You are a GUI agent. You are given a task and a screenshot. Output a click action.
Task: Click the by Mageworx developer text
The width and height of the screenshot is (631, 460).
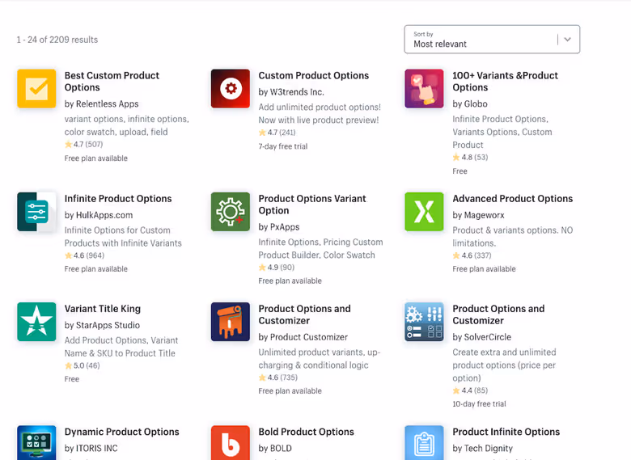pos(478,215)
